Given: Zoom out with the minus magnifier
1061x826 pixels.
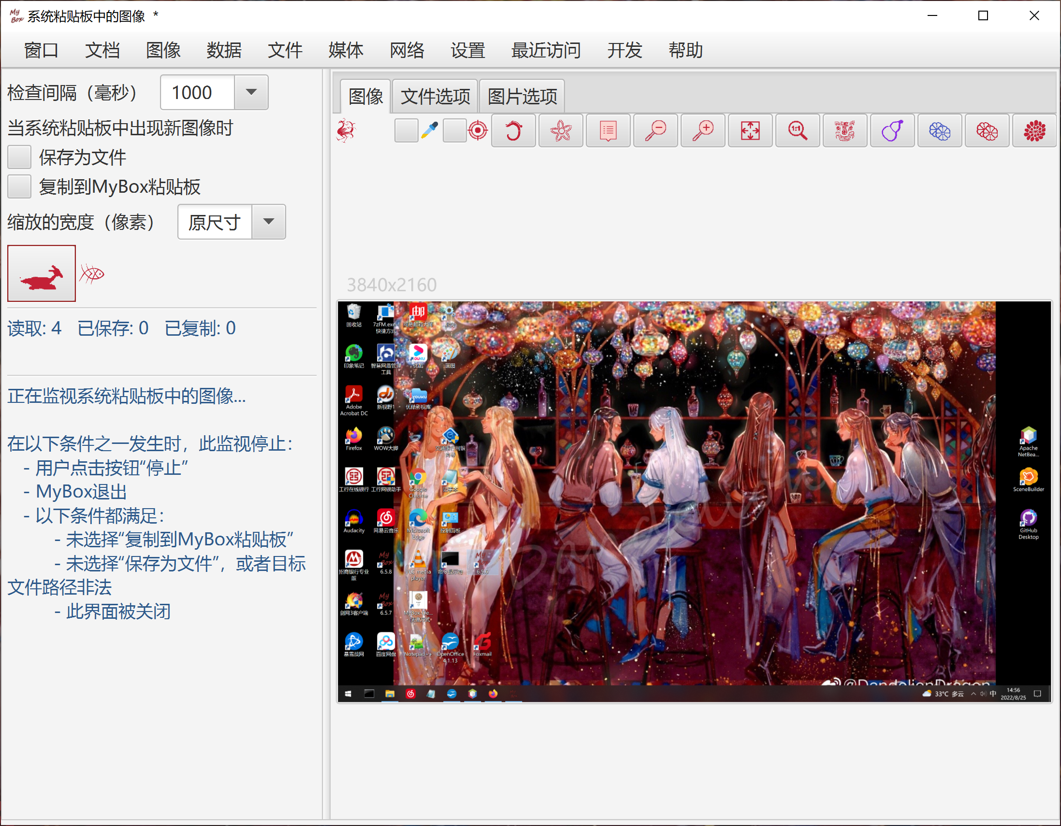Looking at the screenshot, I should click(x=655, y=130).
